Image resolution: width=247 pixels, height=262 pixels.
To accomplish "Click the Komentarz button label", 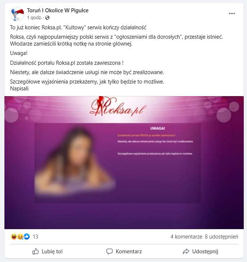I will (129, 251).
